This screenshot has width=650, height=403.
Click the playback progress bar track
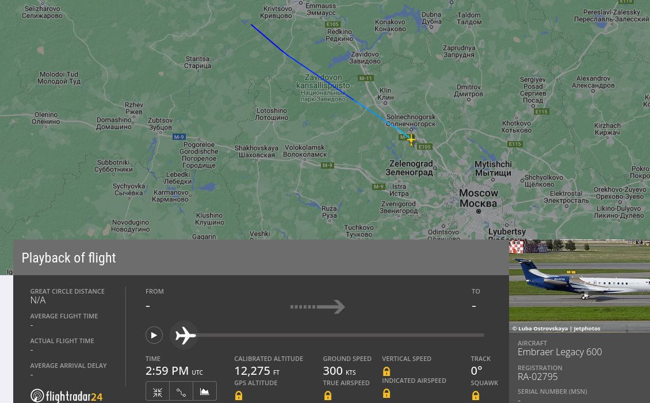coord(340,335)
